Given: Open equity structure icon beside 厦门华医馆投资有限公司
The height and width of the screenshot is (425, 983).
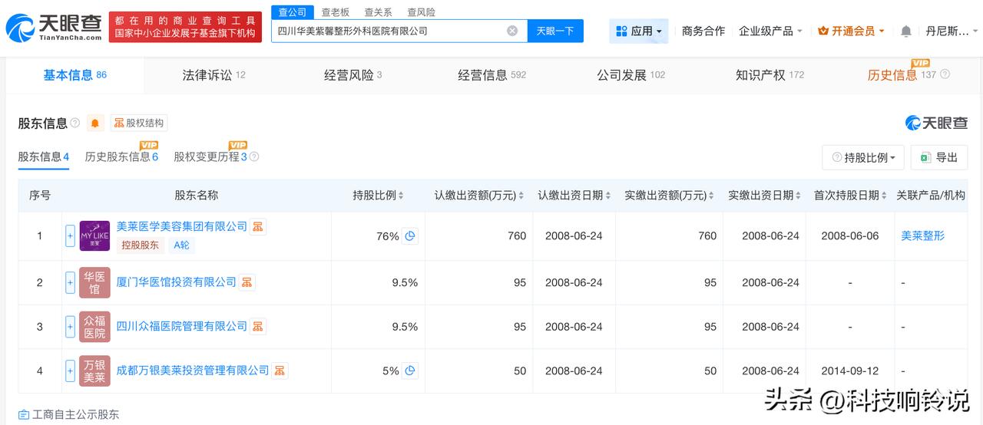Looking at the screenshot, I should coord(247,282).
